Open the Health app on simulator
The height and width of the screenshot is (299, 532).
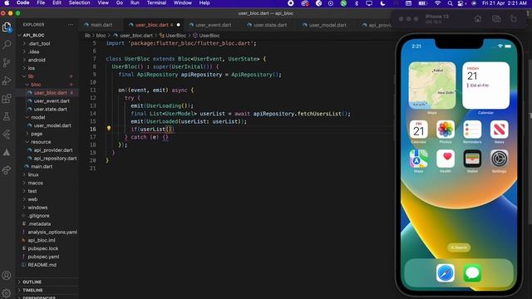[x=446, y=159]
